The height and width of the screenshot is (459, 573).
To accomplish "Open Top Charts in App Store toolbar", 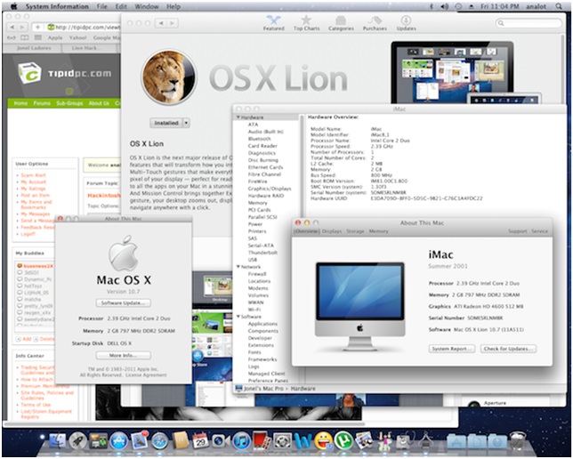I will 306,23.
